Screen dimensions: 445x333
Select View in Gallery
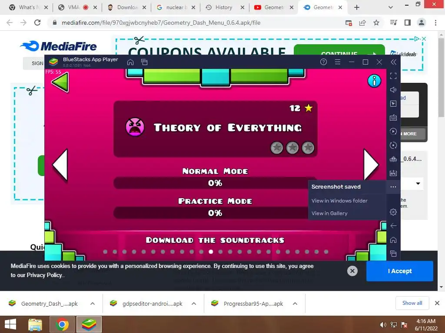click(329, 213)
